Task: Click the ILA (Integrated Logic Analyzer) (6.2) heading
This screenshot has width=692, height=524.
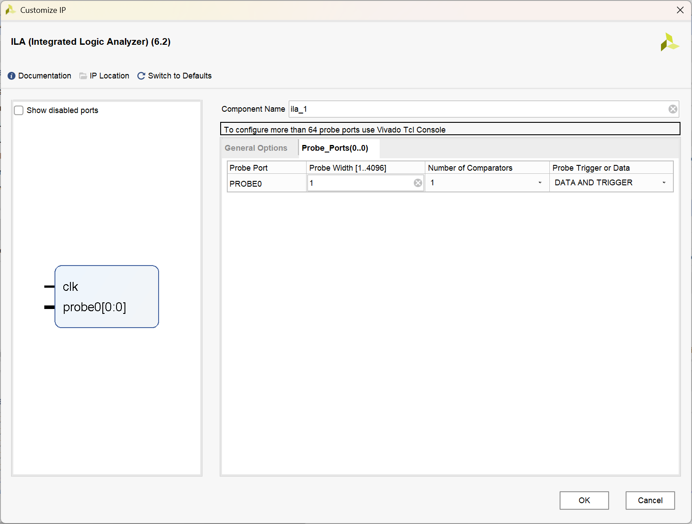Action: click(91, 42)
